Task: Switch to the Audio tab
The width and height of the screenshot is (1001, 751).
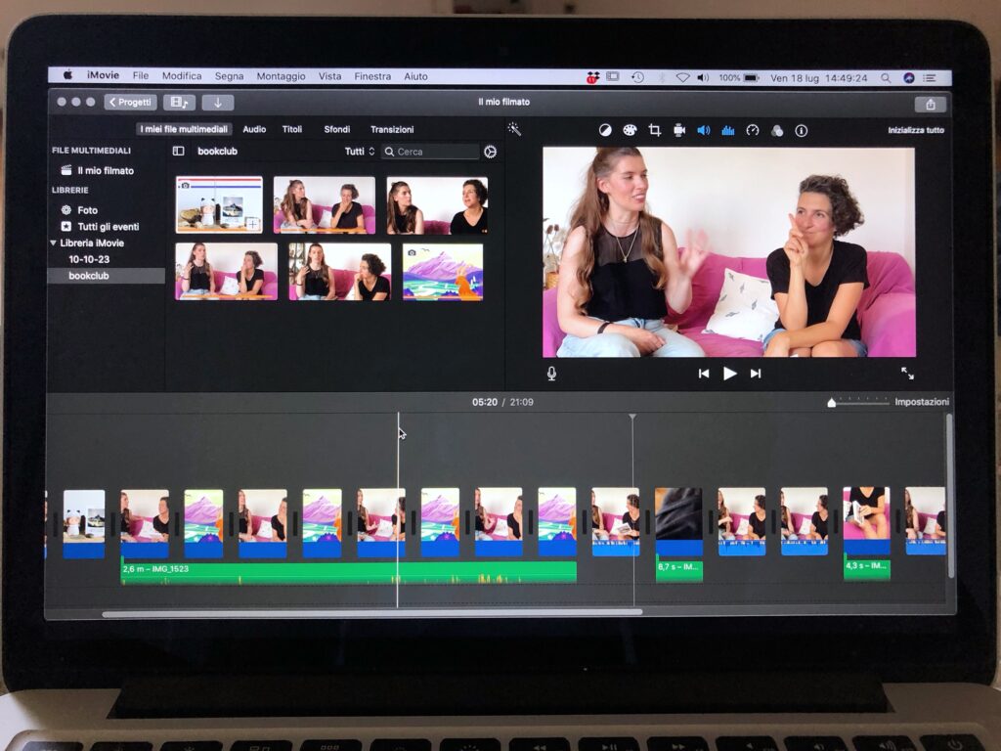Action: [x=254, y=129]
